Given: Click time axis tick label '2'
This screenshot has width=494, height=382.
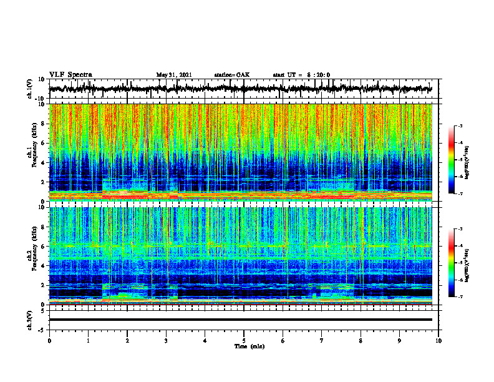Looking at the screenshot, I should pyautogui.click(x=127, y=341).
